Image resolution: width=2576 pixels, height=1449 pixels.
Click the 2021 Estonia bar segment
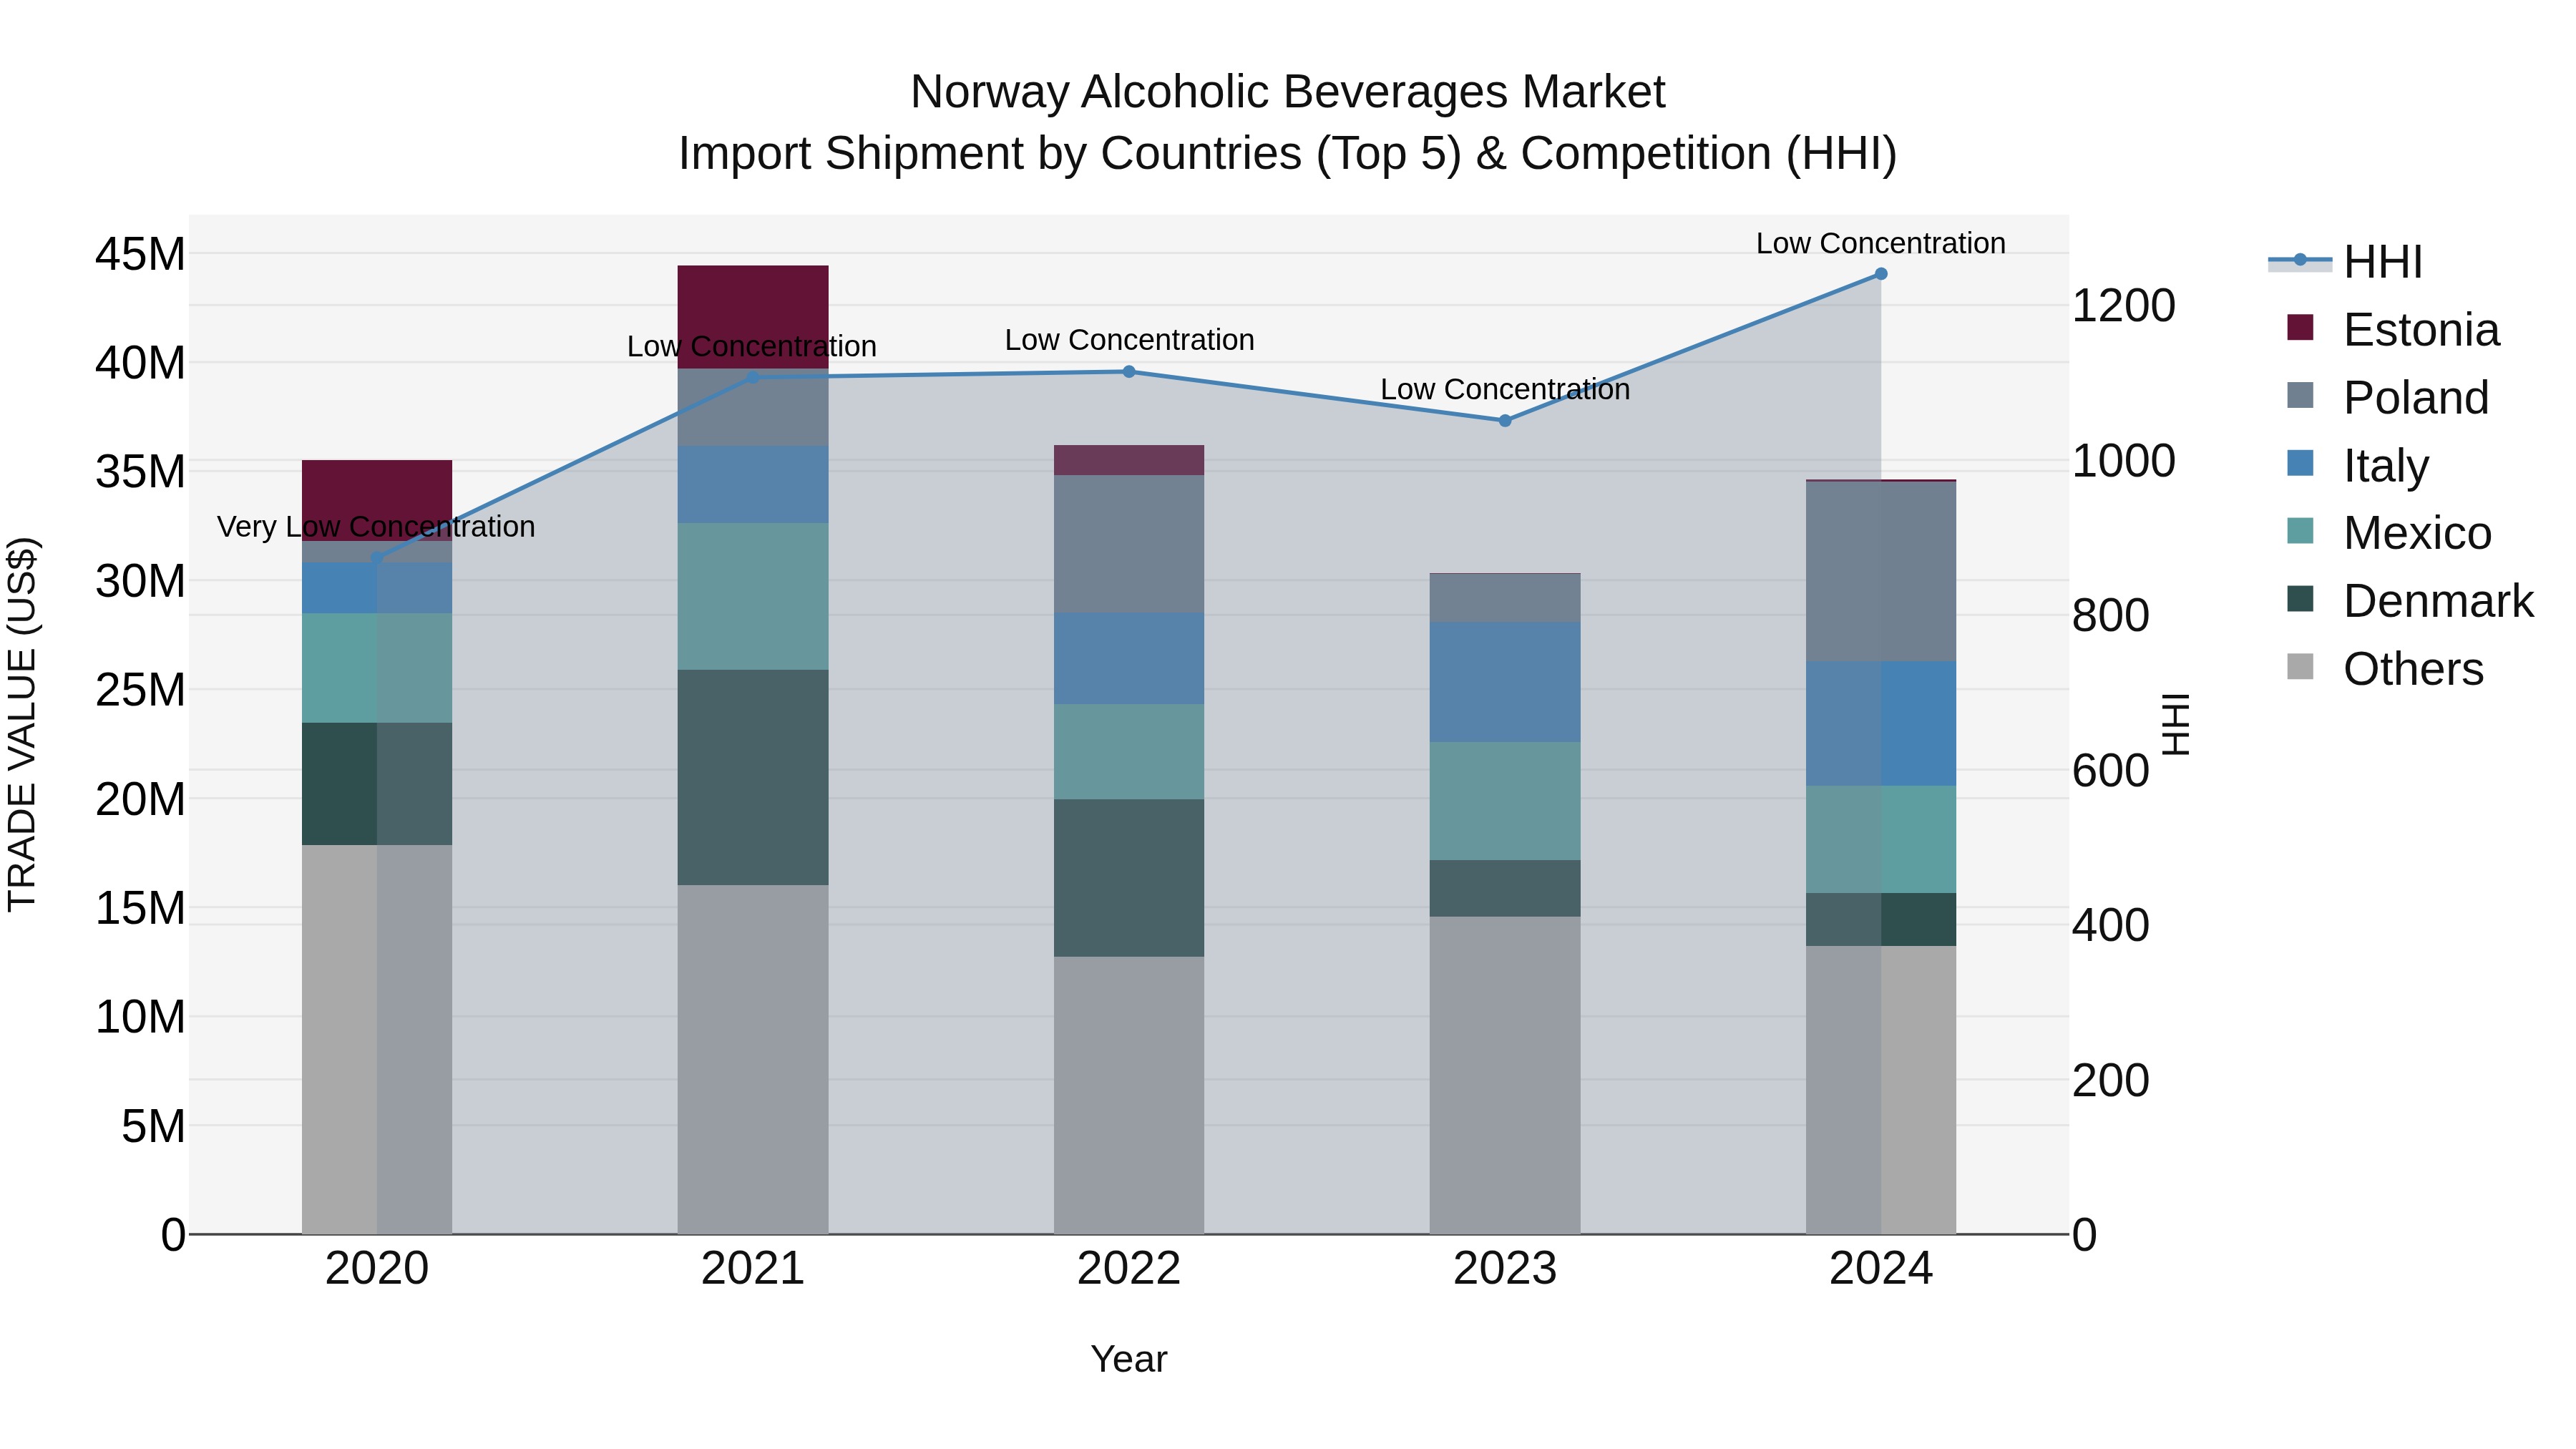(x=753, y=317)
